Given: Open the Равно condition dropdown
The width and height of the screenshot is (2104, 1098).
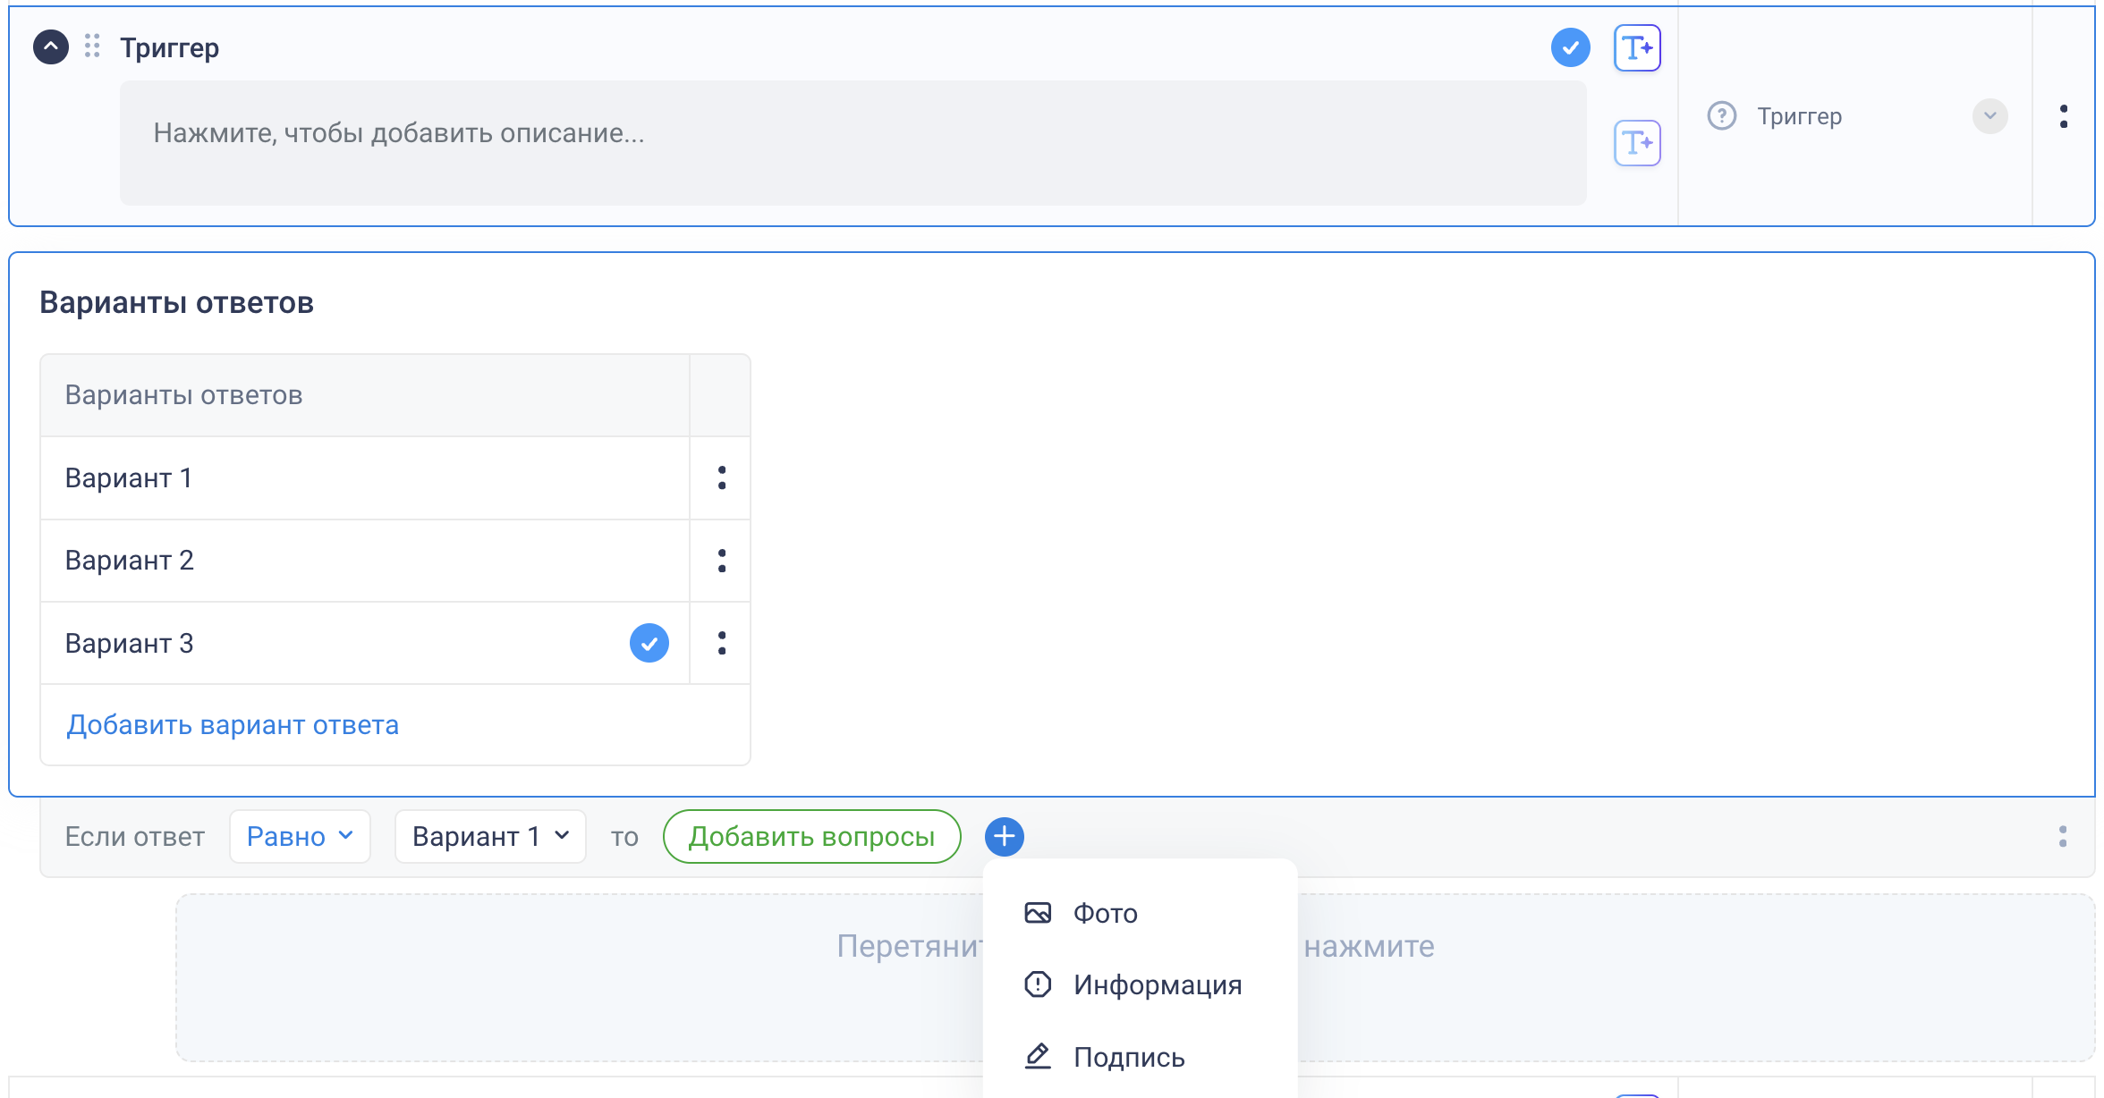Looking at the screenshot, I should point(300,837).
